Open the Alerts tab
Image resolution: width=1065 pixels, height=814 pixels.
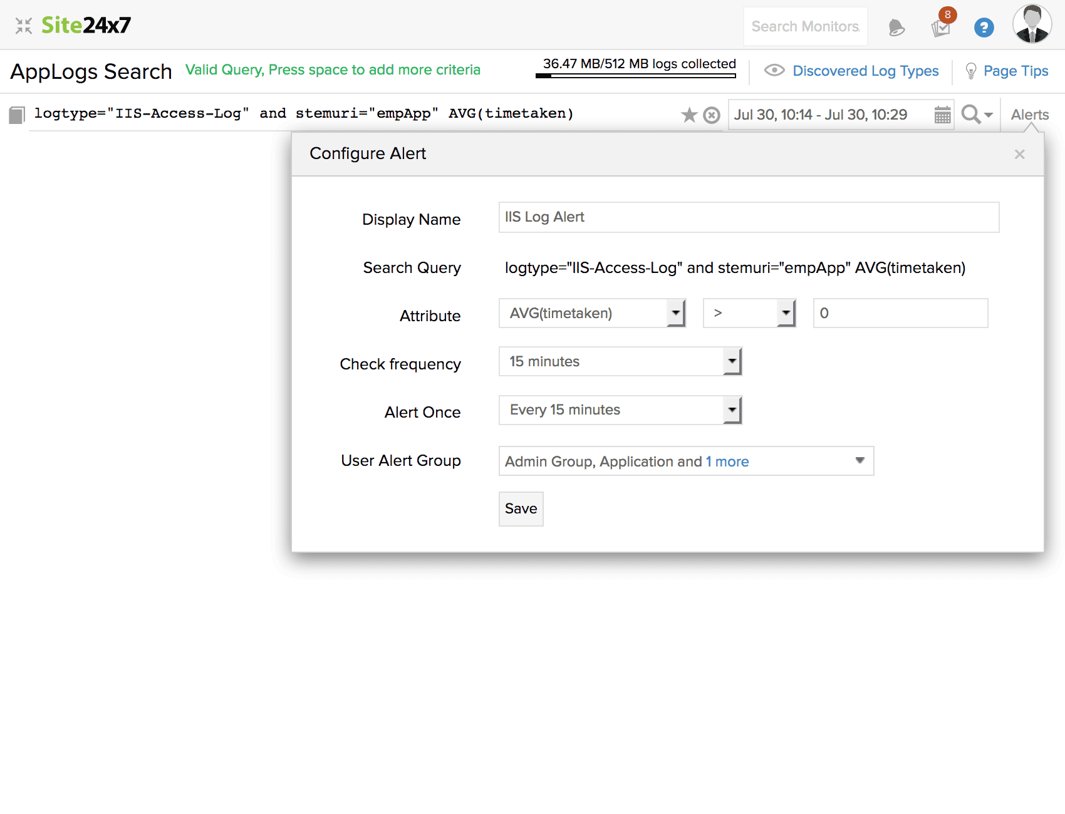1029,115
